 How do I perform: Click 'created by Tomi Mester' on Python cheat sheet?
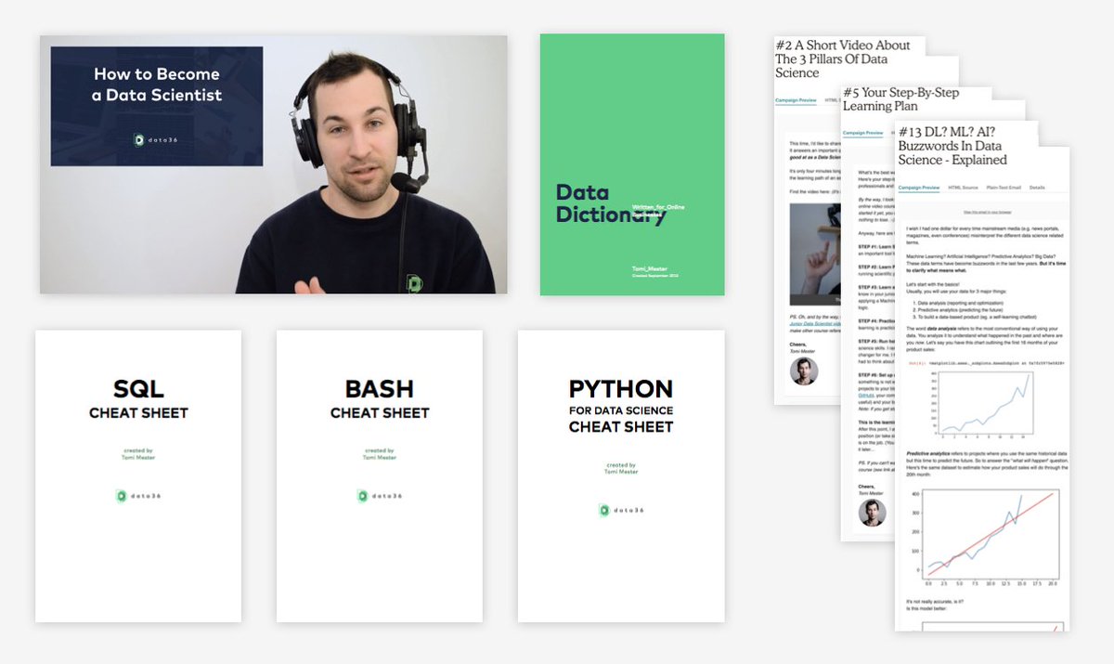point(621,468)
